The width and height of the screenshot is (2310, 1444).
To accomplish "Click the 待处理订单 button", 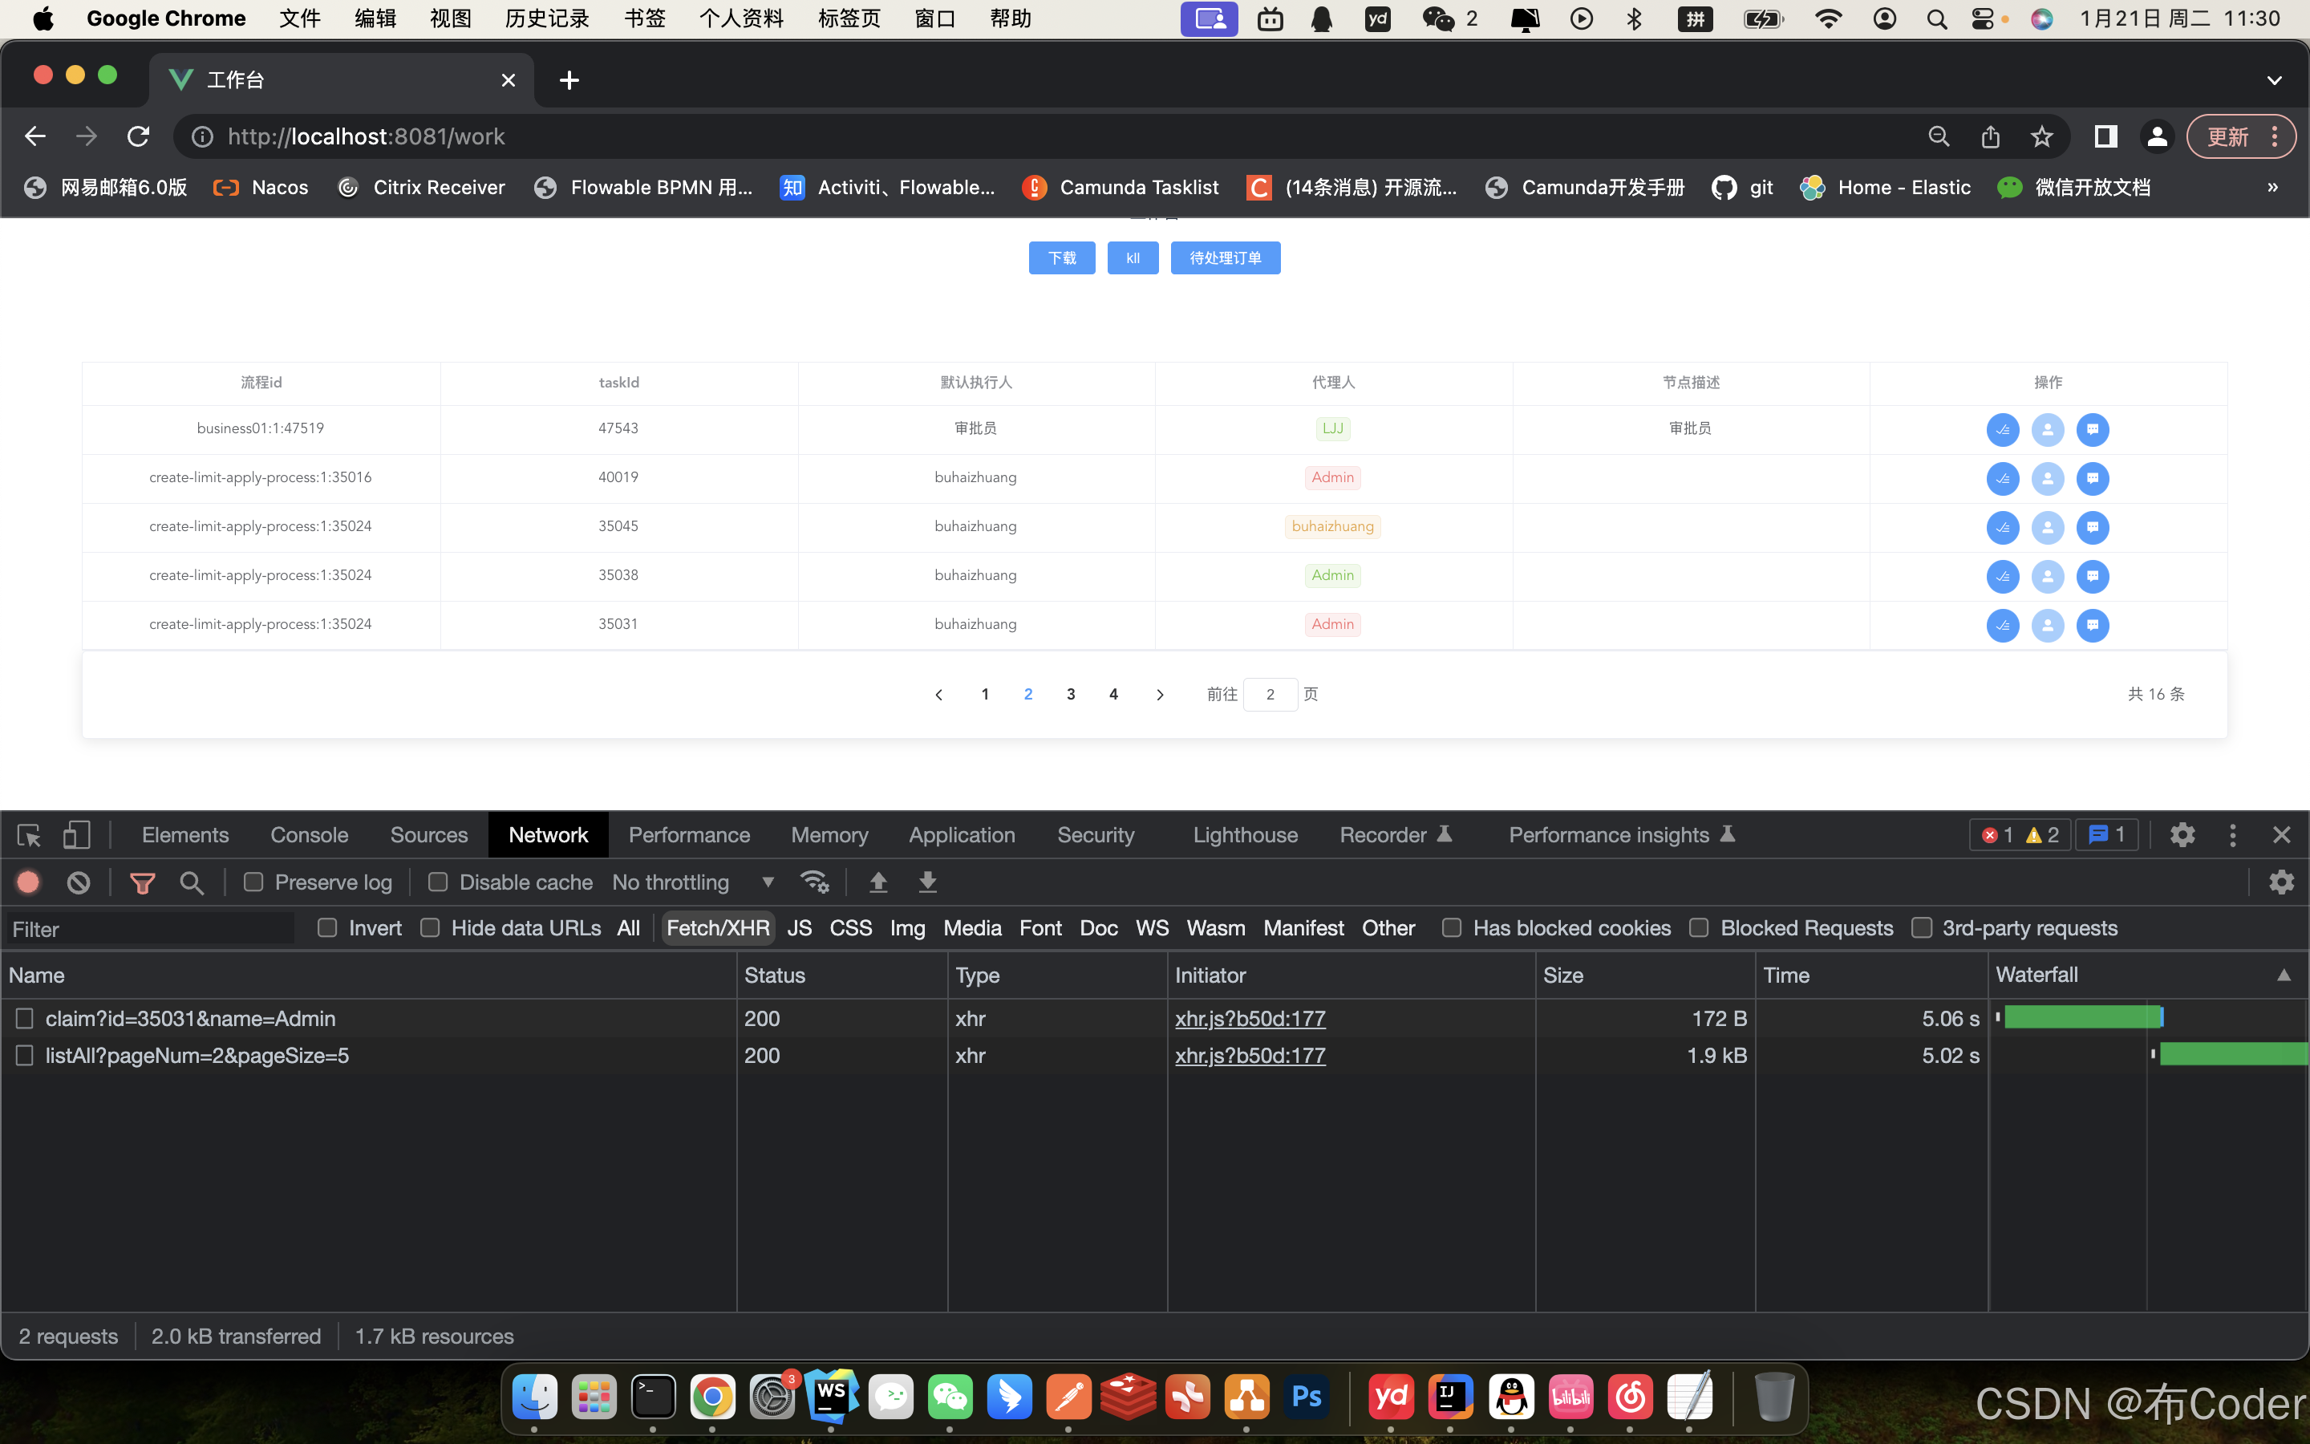I will coord(1226,258).
